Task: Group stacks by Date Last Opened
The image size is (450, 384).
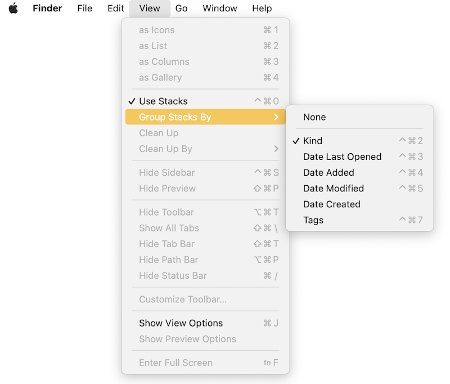Action: click(x=342, y=157)
